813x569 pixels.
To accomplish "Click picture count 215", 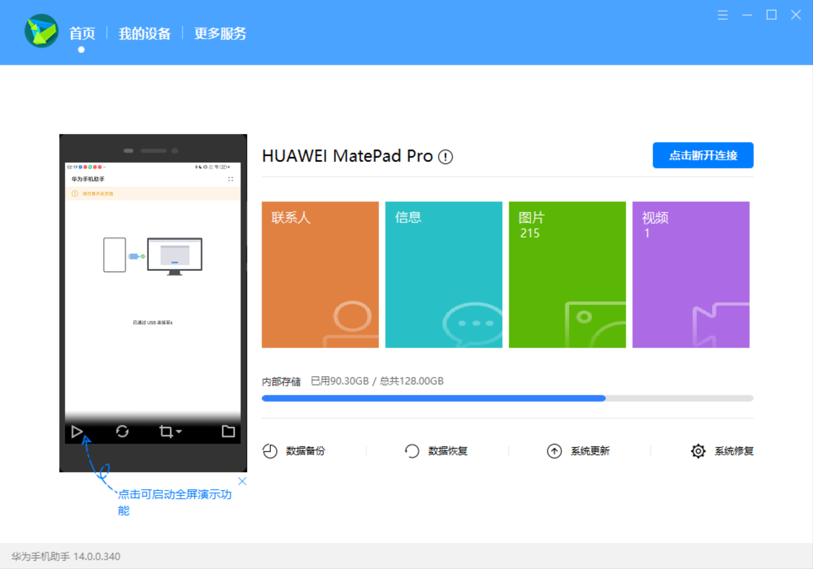I will [x=530, y=234].
